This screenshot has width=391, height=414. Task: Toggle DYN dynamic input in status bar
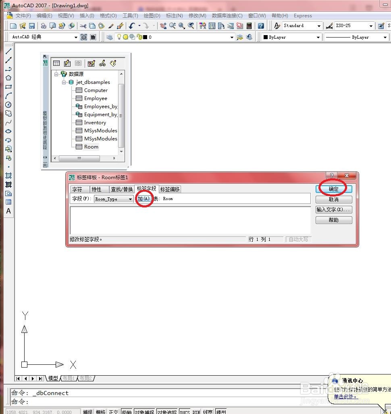click(x=196, y=411)
